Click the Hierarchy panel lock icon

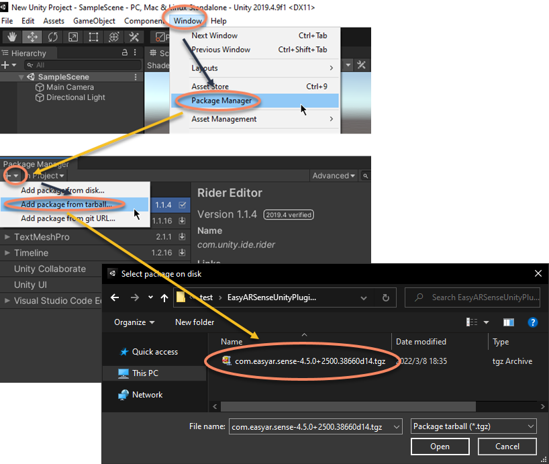(125, 52)
